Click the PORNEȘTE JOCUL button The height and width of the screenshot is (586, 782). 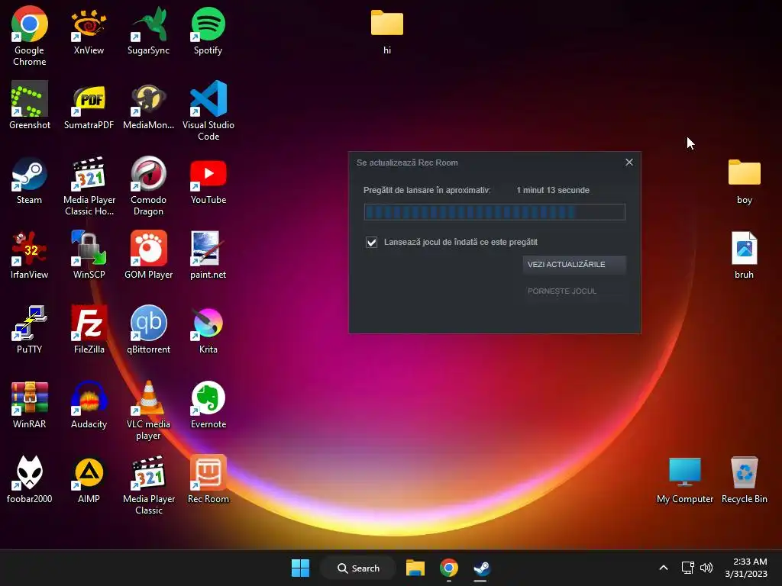point(574,291)
